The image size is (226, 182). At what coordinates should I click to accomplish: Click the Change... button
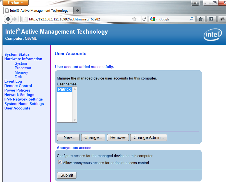click(x=93, y=137)
